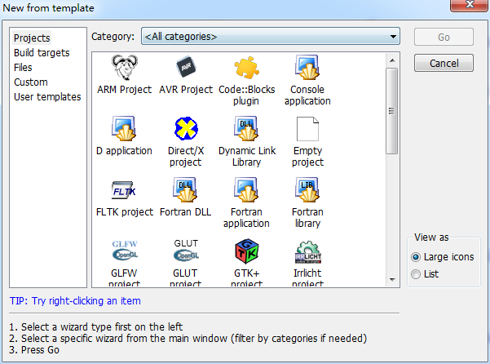The image size is (490, 364).
Task: Click the 'Console application' label text
Action: coord(307,95)
